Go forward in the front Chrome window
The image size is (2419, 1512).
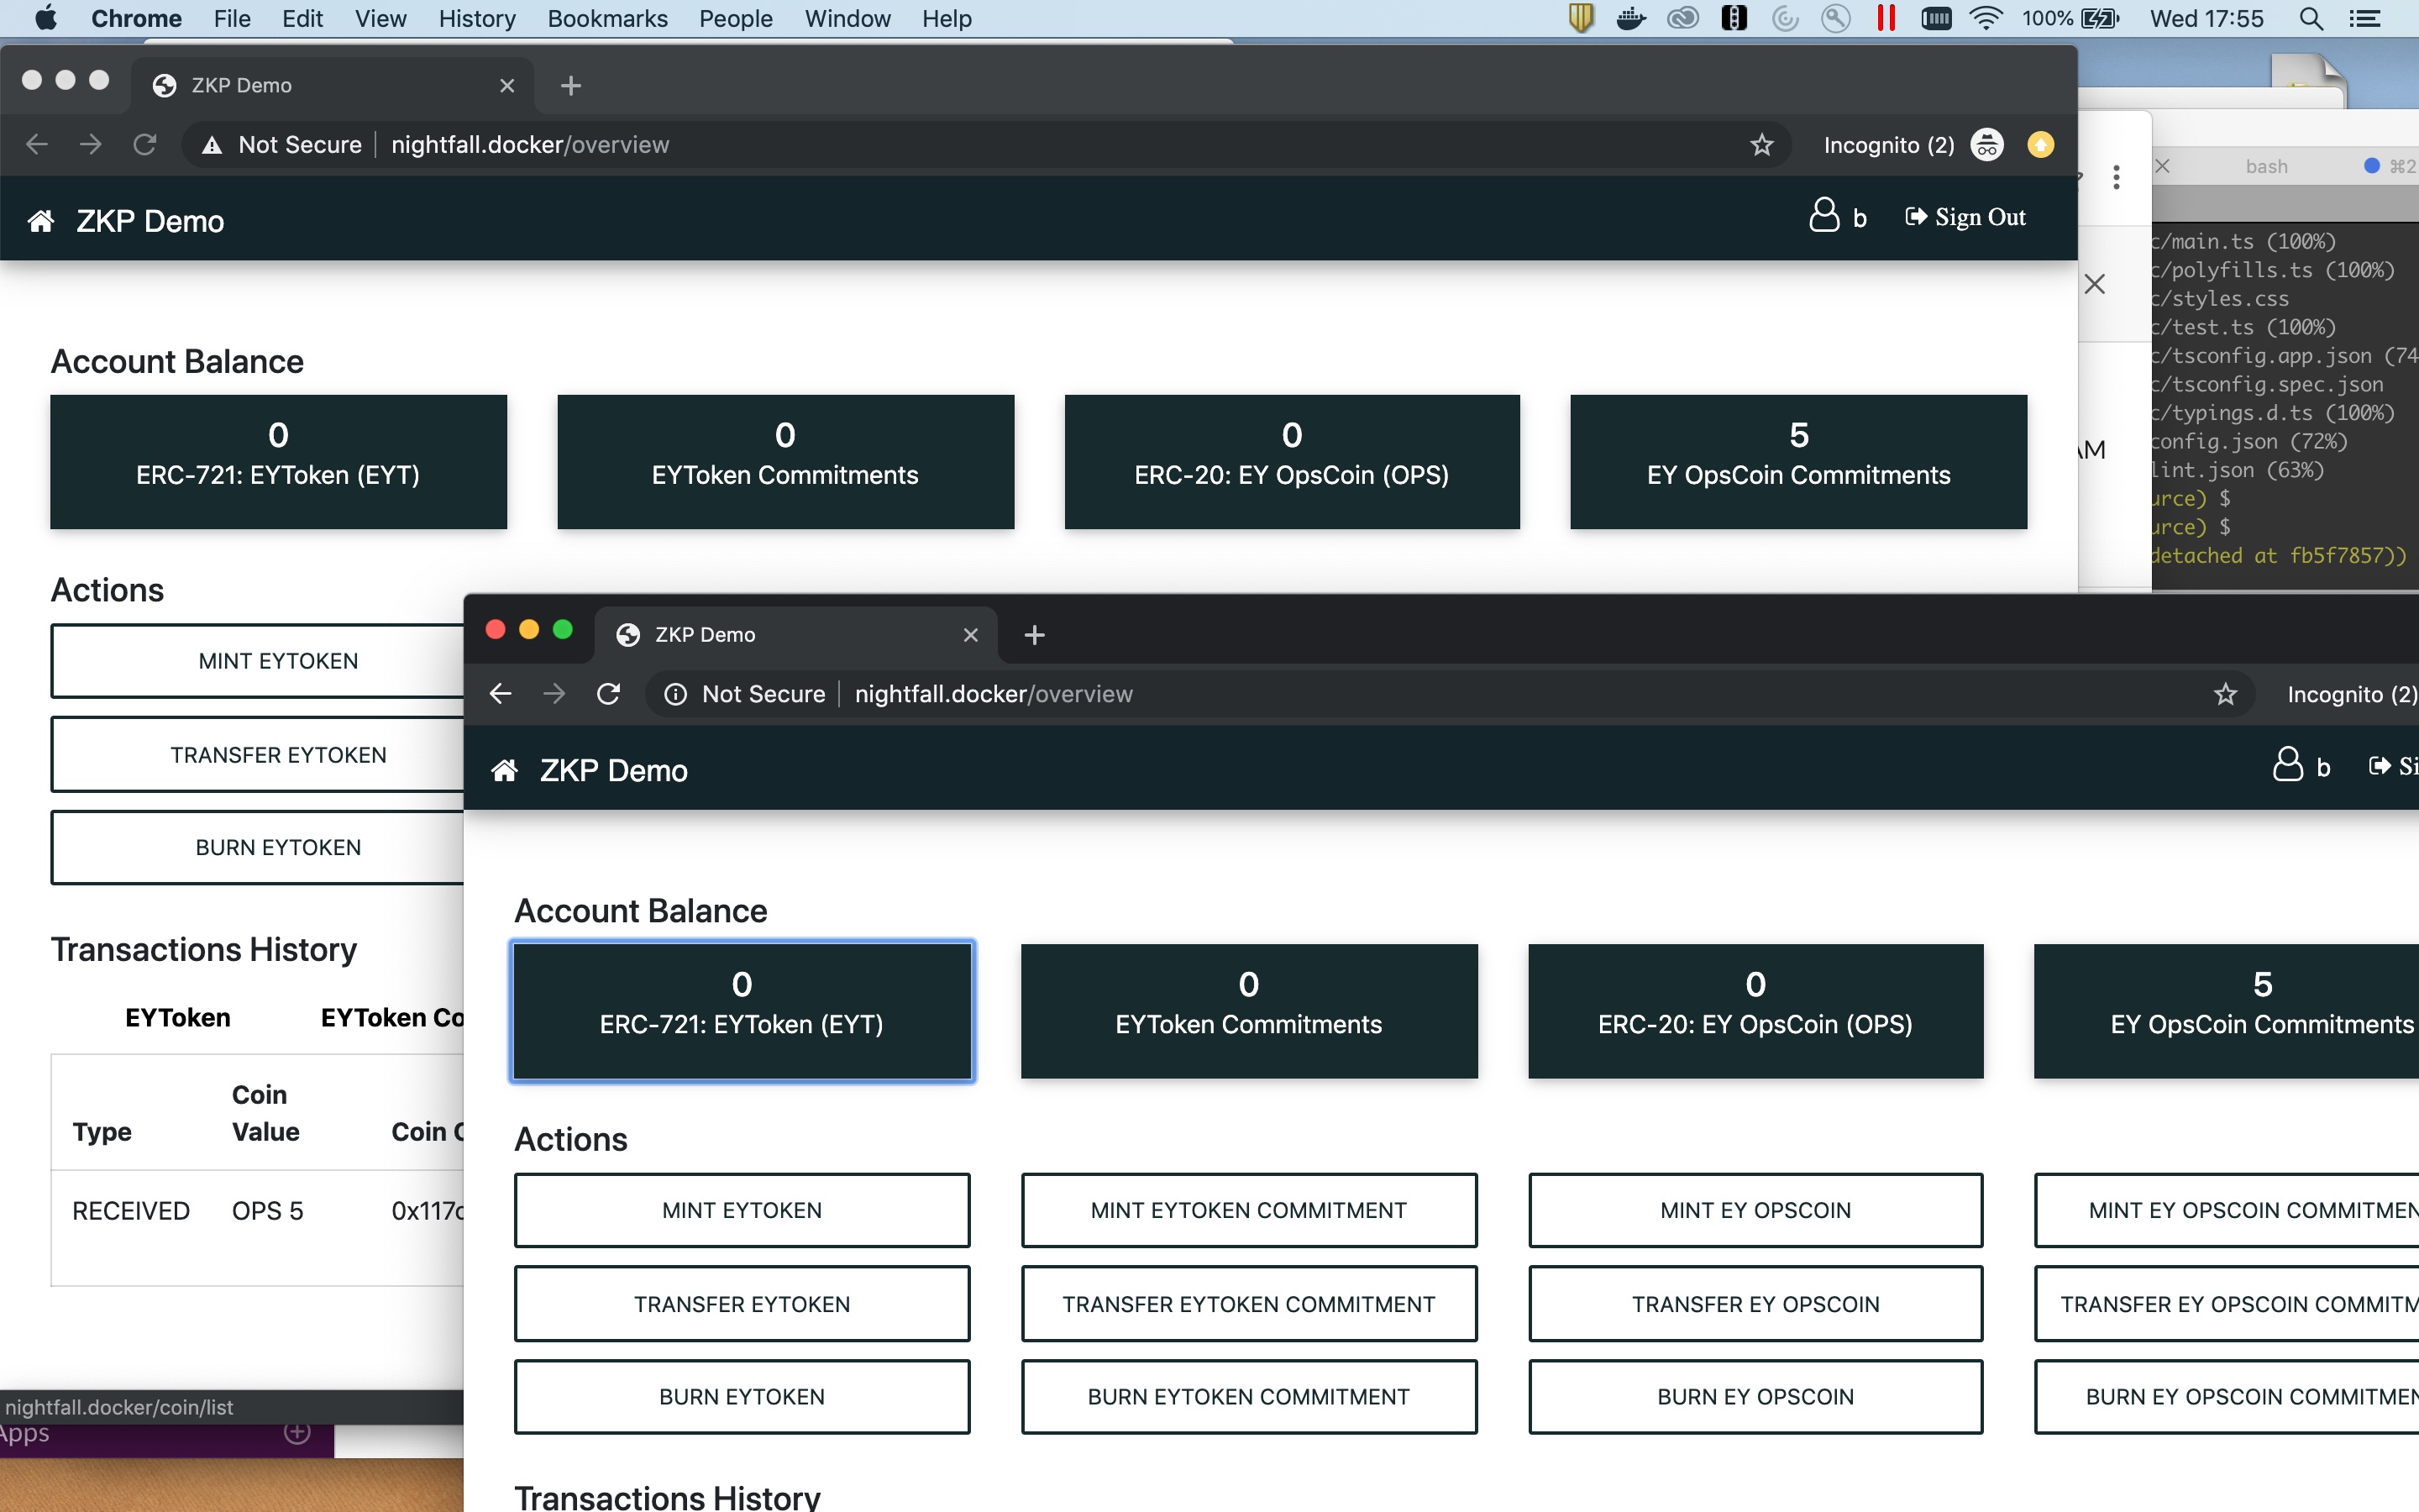pos(554,694)
